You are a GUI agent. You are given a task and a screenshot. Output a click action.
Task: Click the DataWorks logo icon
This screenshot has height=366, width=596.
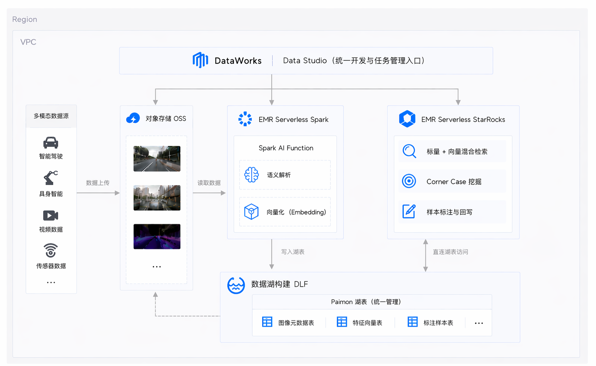click(x=200, y=60)
